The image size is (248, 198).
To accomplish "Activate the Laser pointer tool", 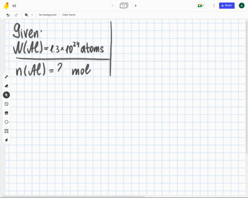I will tap(7, 140).
